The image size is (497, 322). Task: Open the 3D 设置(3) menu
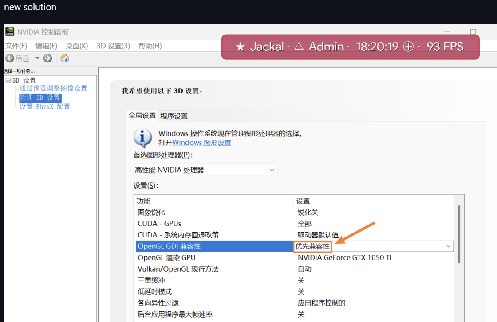(113, 46)
